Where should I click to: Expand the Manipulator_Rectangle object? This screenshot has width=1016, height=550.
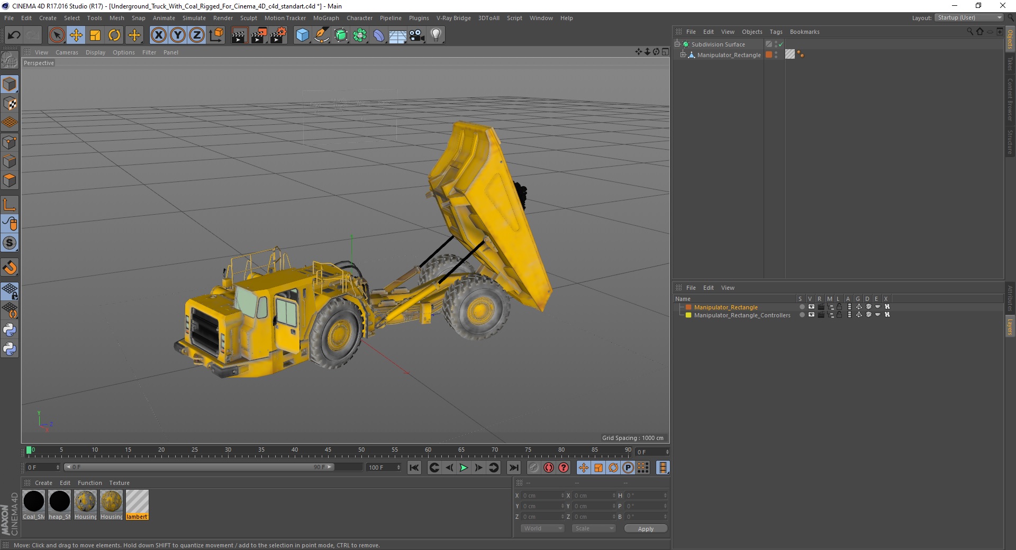coord(683,55)
